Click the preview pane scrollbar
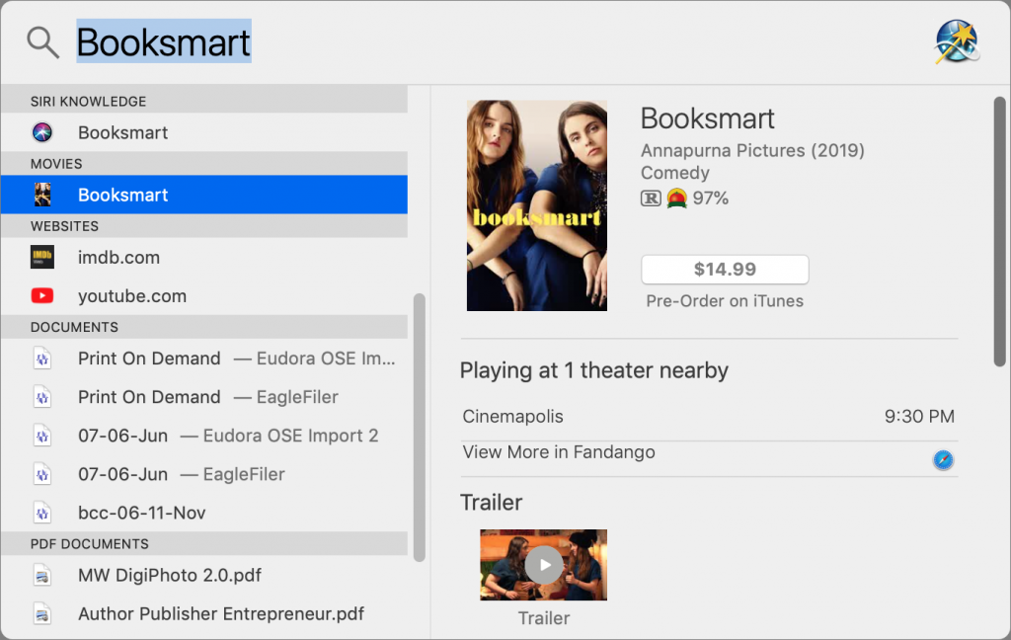Screen dimensions: 1011x640 coord(999,232)
